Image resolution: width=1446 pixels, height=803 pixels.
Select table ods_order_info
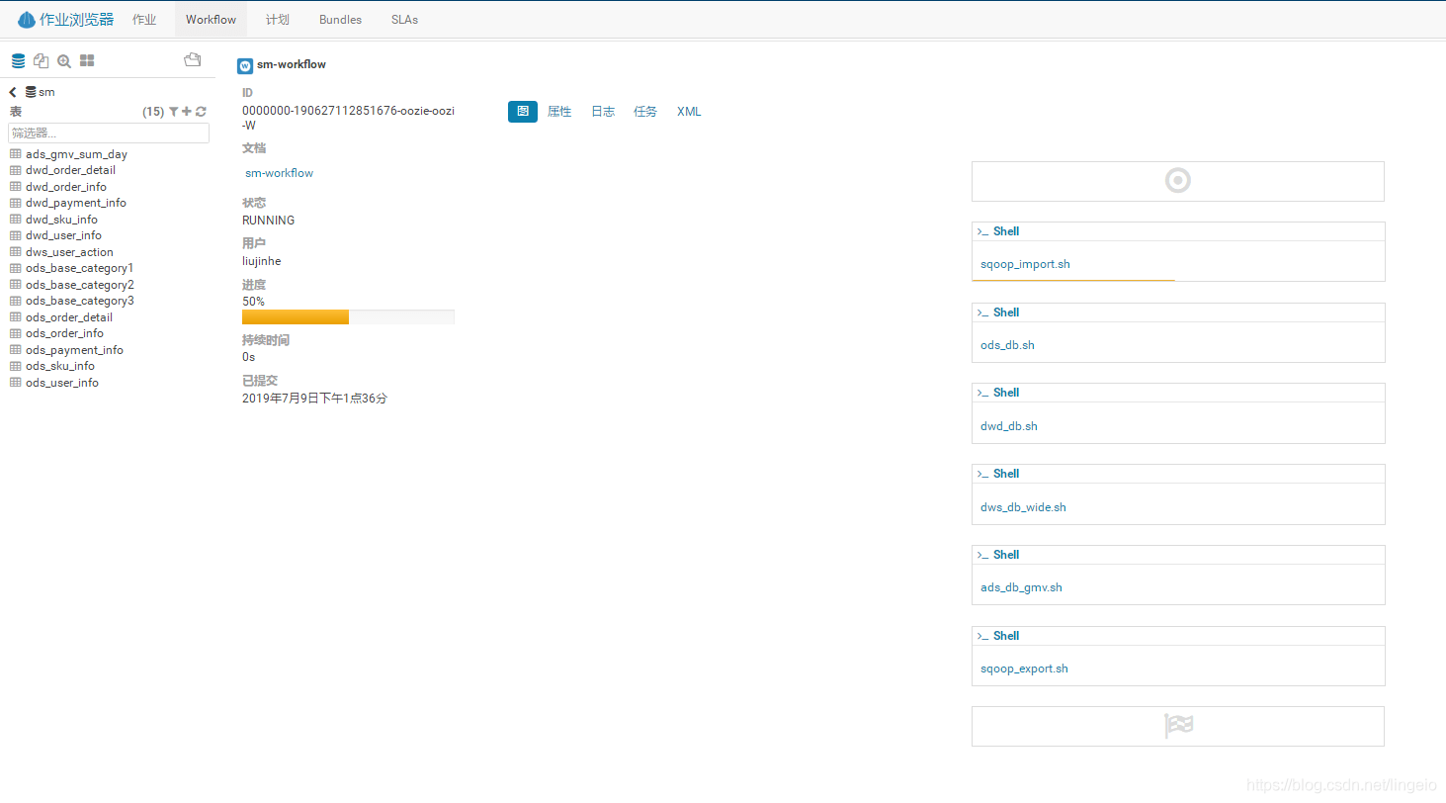(x=64, y=333)
